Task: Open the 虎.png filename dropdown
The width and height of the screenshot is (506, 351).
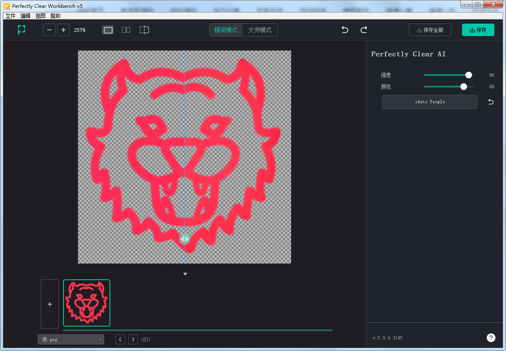Action: click(71, 339)
